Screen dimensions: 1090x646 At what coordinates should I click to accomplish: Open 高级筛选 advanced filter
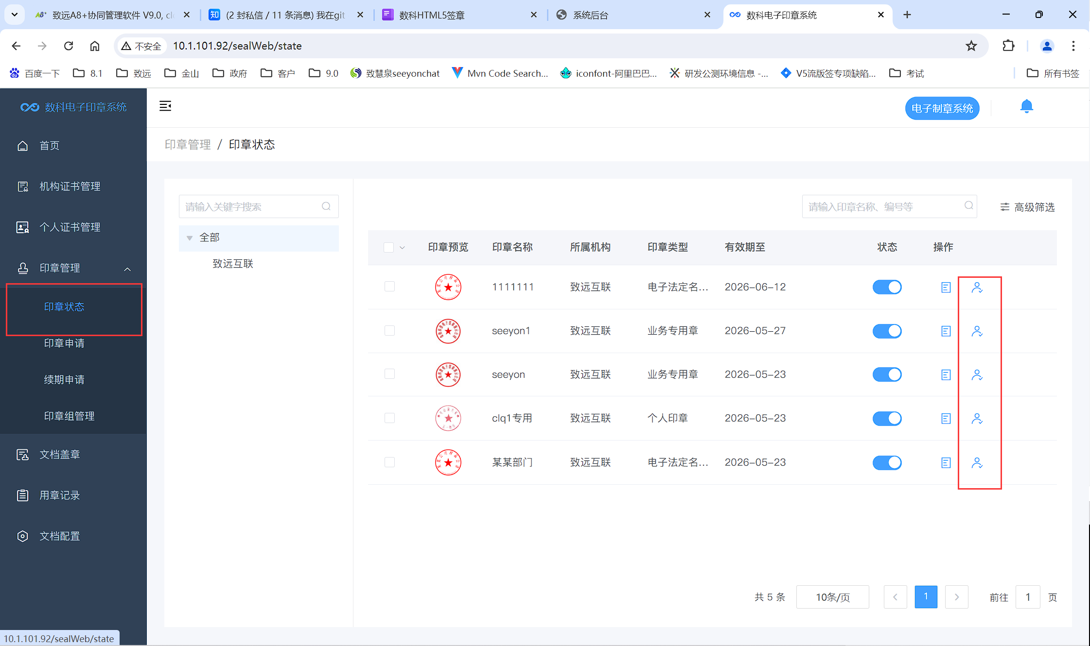(1027, 207)
